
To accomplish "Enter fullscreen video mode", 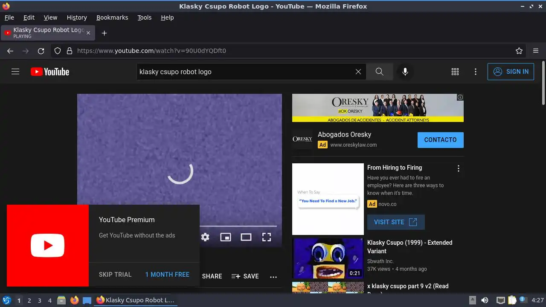I will tap(267, 237).
